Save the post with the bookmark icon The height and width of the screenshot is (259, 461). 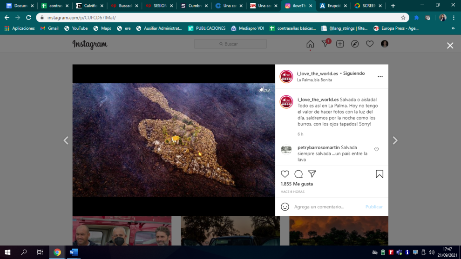(x=380, y=174)
